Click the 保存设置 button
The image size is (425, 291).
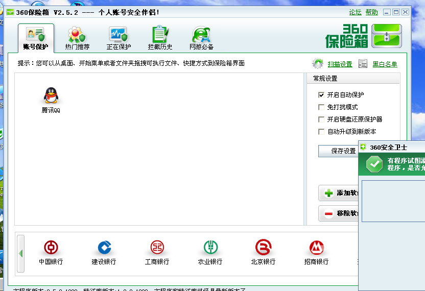(338, 151)
